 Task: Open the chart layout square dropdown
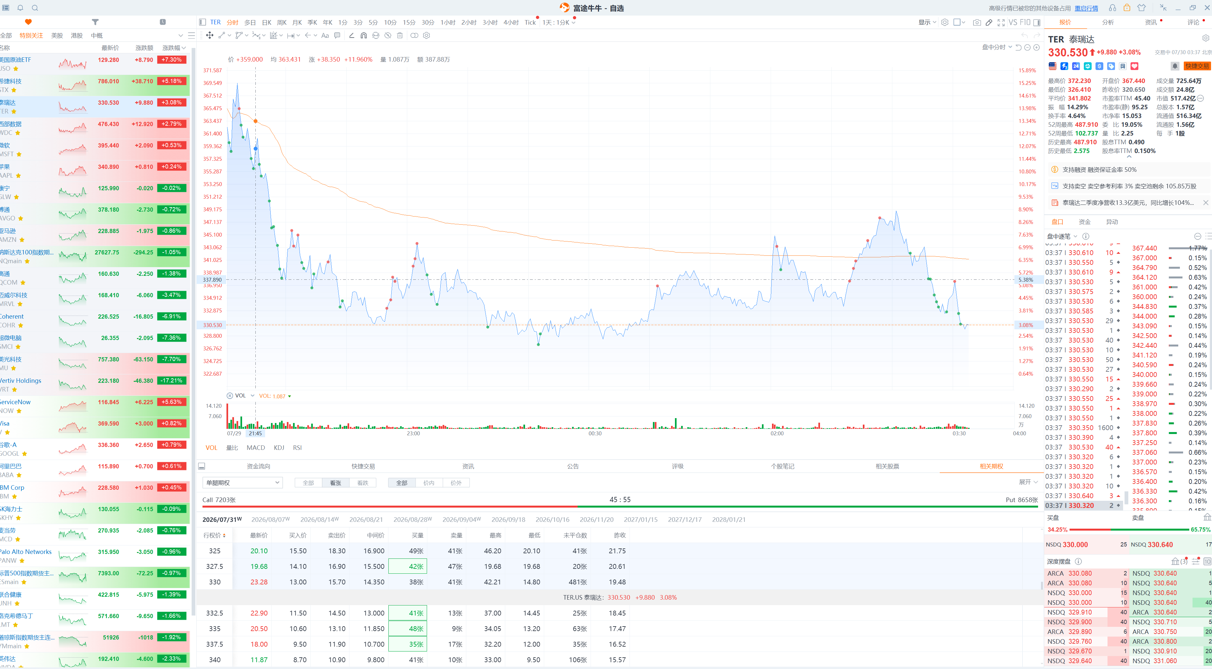coord(959,22)
